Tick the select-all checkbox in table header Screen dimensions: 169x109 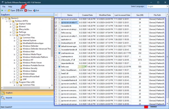[x=56, y=15]
